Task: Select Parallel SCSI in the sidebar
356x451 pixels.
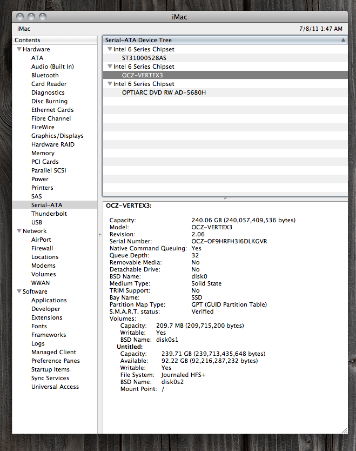Action: [49, 170]
